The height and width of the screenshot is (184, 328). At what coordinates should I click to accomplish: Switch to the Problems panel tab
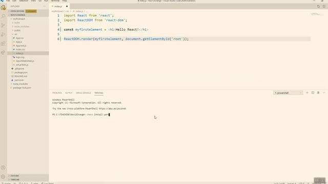pyautogui.click(x=57, y=93)
